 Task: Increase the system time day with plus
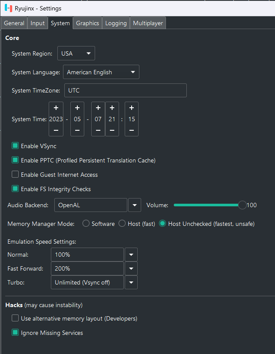[98, 108]
